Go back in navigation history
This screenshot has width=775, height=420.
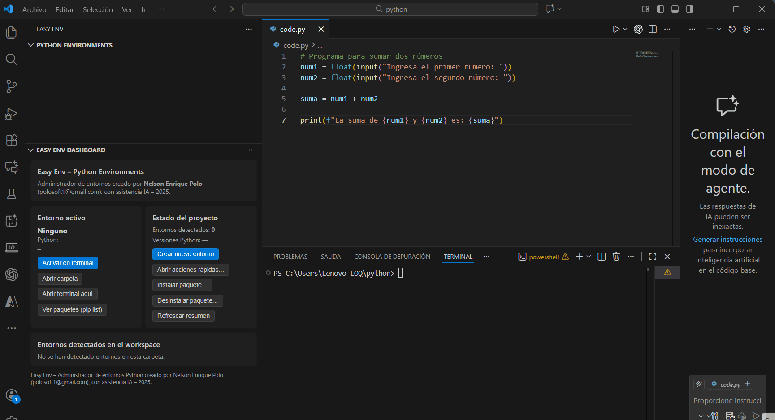click(216, 9)
